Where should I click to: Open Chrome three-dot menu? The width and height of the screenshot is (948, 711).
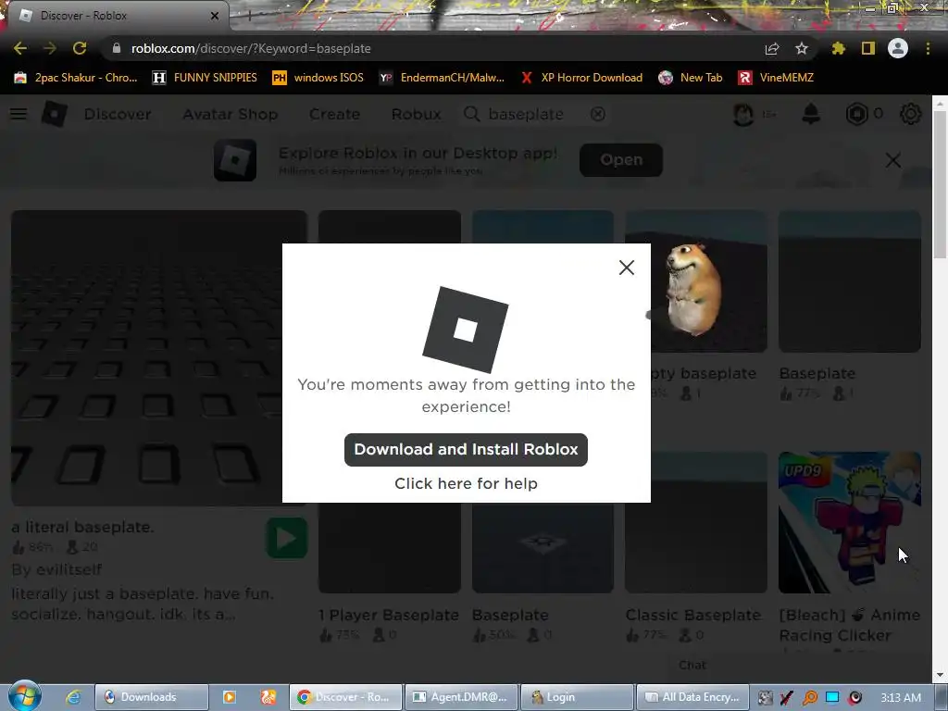pos(928,48)
